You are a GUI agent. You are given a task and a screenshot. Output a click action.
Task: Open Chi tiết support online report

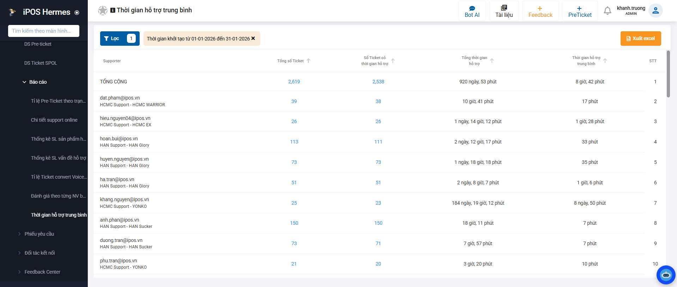[54, 120]
